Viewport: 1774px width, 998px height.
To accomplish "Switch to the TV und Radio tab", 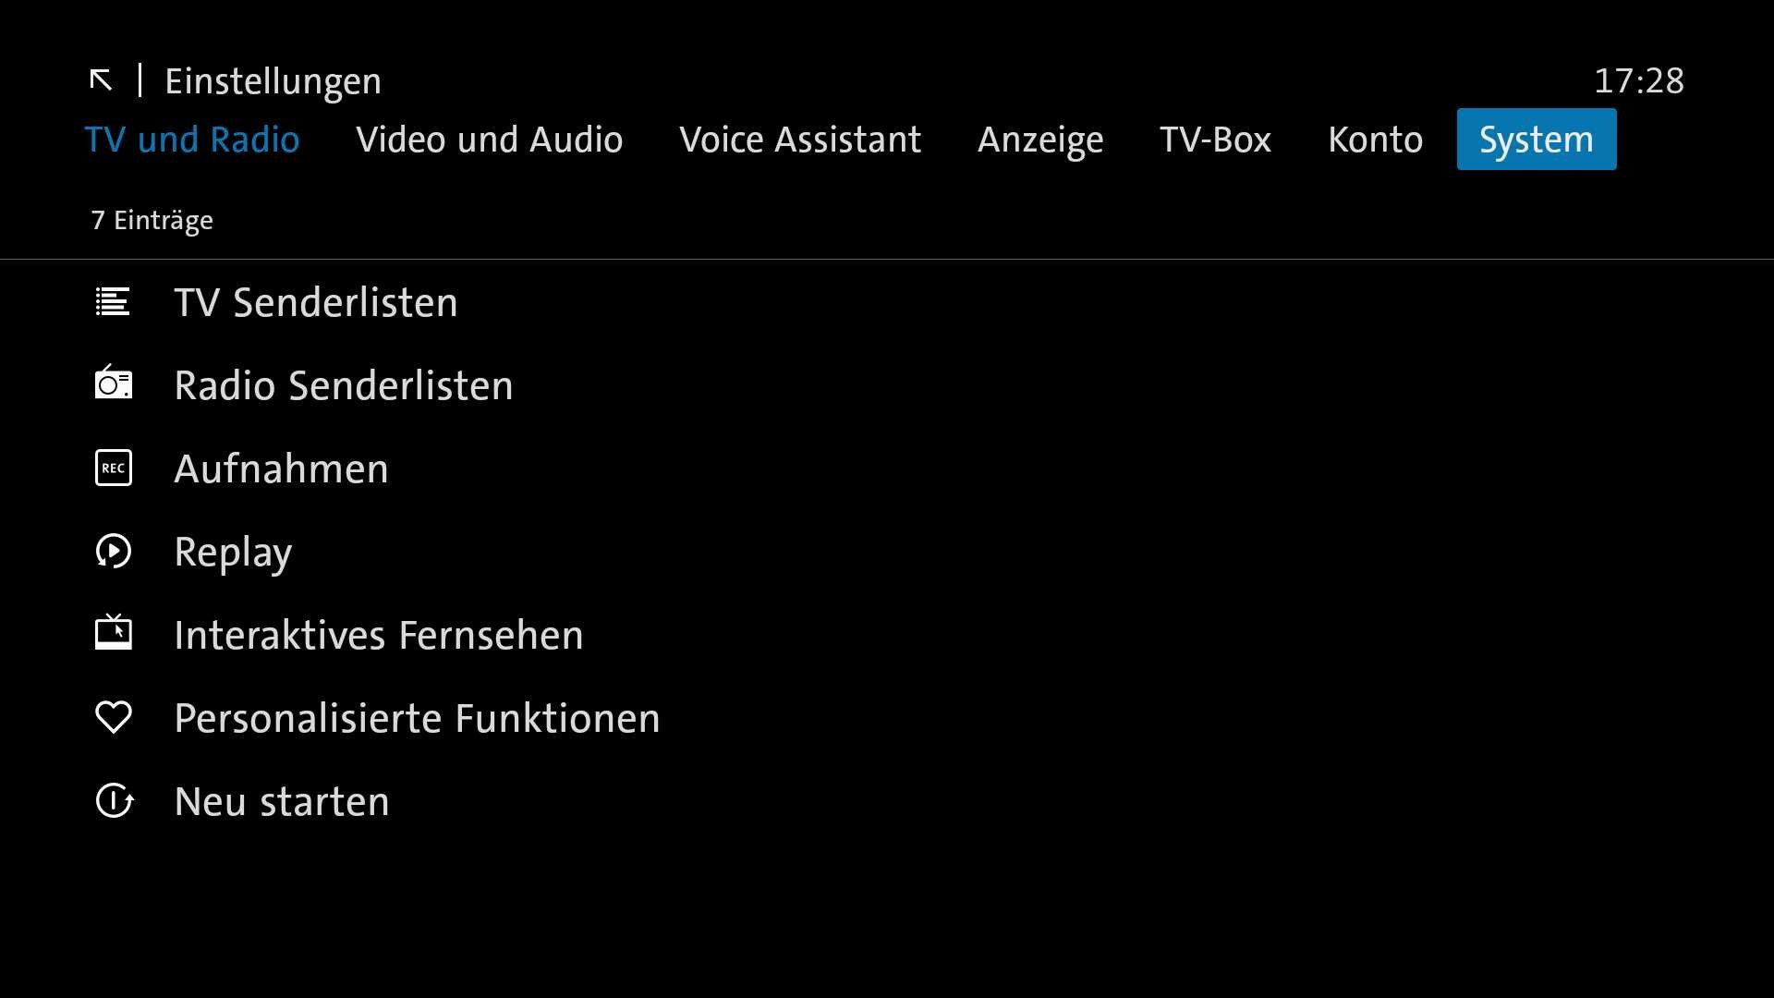I will (192, 140).
